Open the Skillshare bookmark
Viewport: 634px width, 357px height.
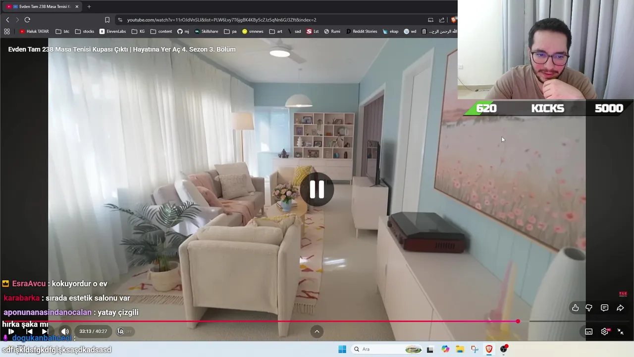click(x=206, y=31)
